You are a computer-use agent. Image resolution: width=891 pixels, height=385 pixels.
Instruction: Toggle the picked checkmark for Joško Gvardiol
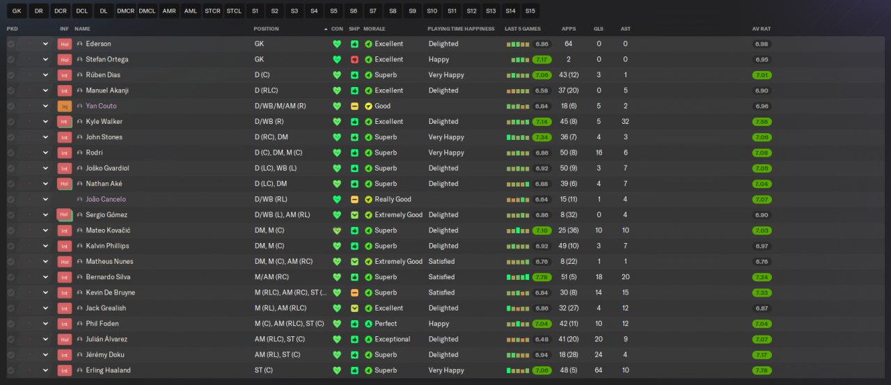point(10,168)
